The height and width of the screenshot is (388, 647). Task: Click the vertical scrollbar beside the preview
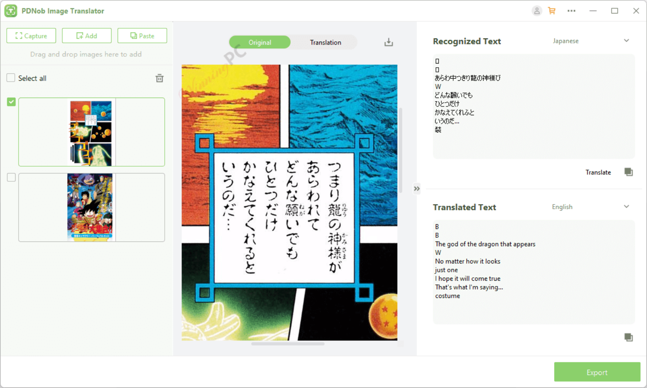point(401,150)
